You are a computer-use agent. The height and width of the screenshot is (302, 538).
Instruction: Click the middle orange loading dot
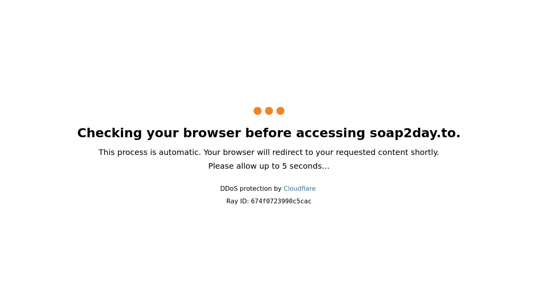tap(269, 111)
